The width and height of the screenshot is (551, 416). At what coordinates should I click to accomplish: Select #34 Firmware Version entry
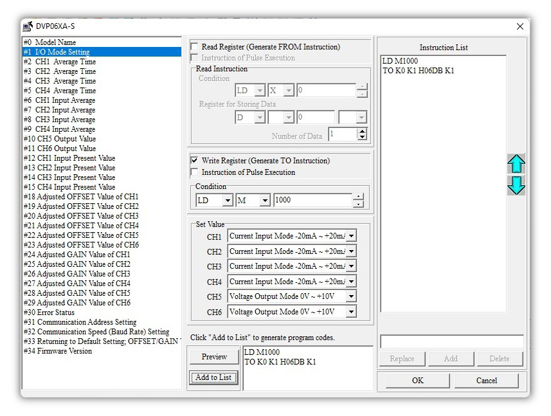click(64, 351)
